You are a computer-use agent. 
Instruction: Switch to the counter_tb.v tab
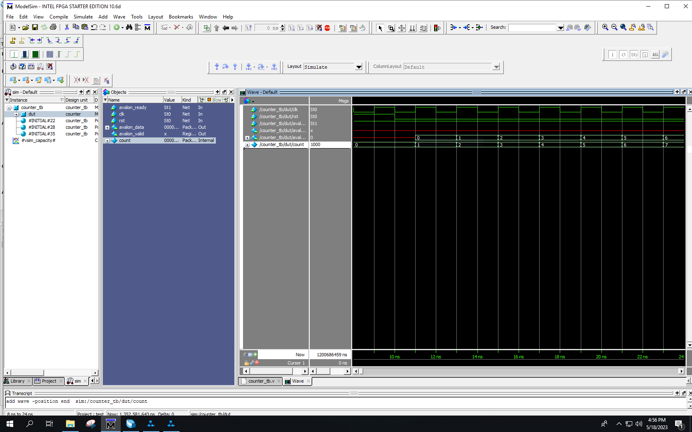pyautogui.click(x=261, y=381)
